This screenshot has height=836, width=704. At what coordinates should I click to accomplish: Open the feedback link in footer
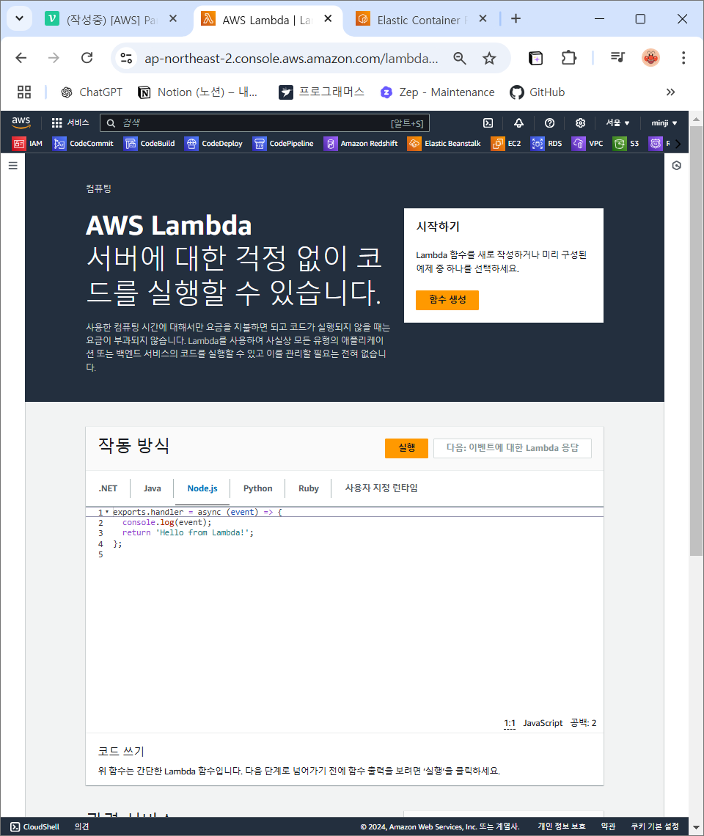[81, 827]
